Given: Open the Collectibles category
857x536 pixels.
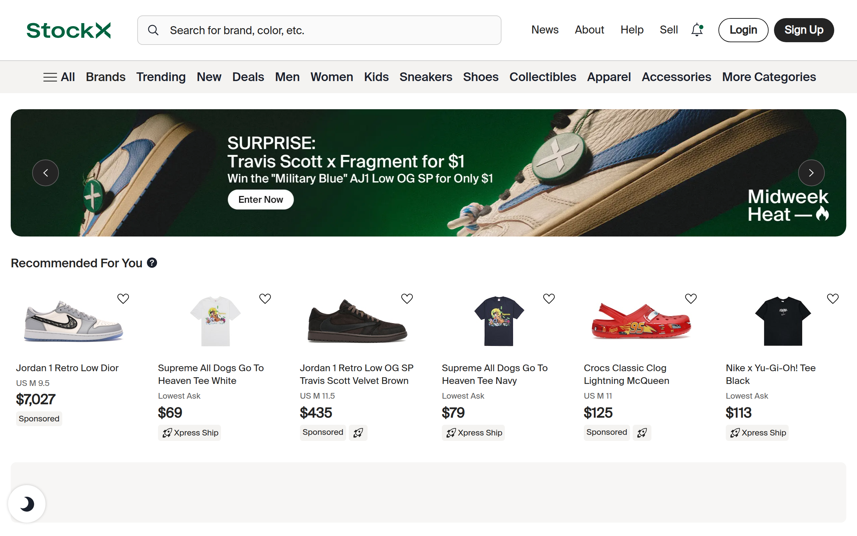Looking at the screenshot, I should tap(543, 77).
